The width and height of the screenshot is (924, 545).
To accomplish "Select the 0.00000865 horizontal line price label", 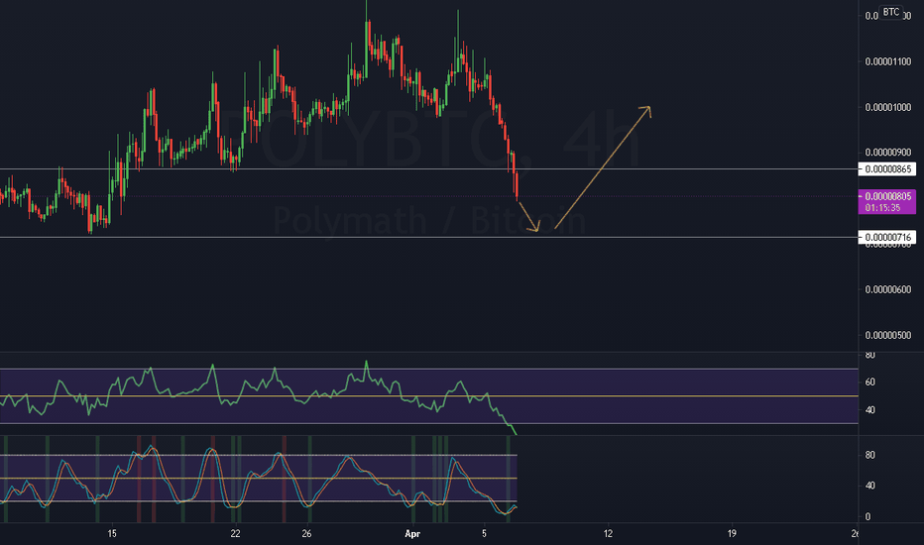I will tap(887, 169).
